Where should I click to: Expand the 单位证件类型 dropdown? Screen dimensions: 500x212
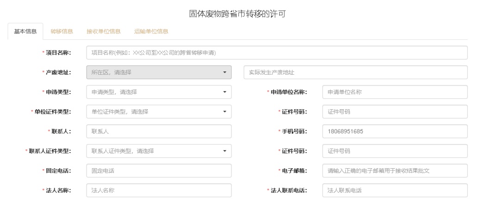point(159,112)
